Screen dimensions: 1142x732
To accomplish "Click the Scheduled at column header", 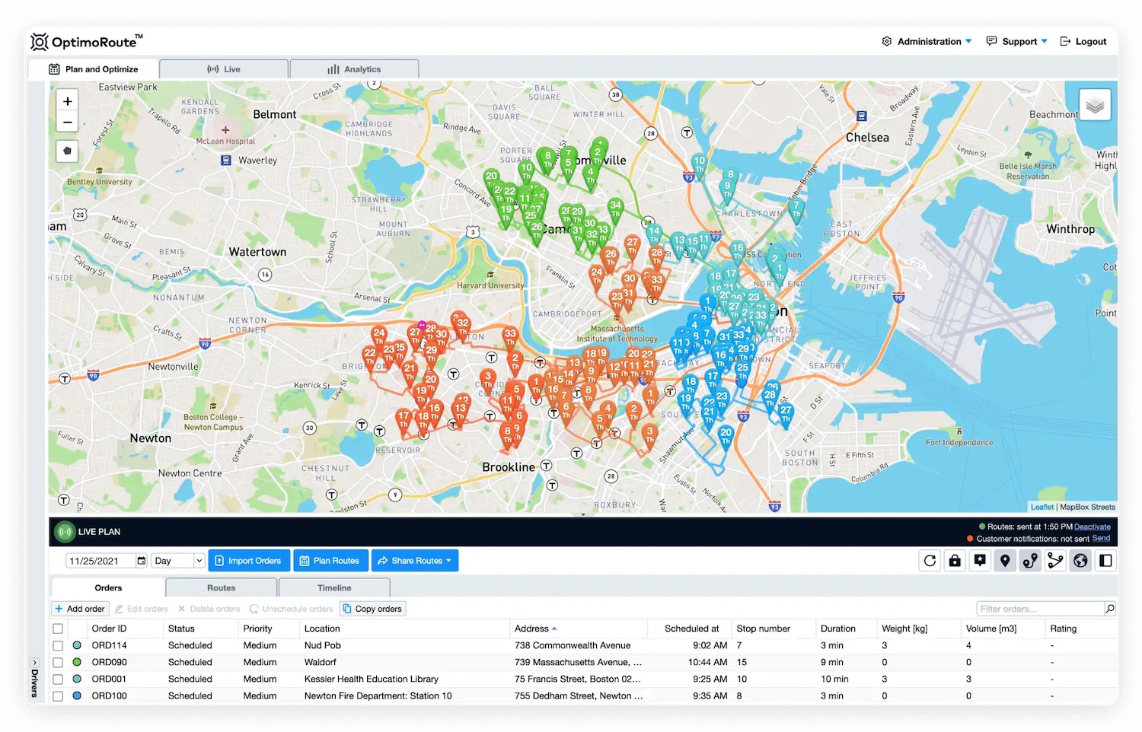I will 691,629.
